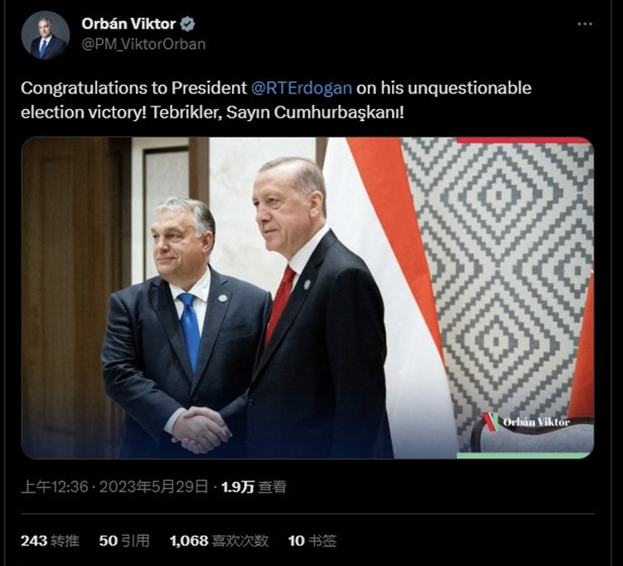Open the @RTErdogan mention link

(x=301, y=88)
